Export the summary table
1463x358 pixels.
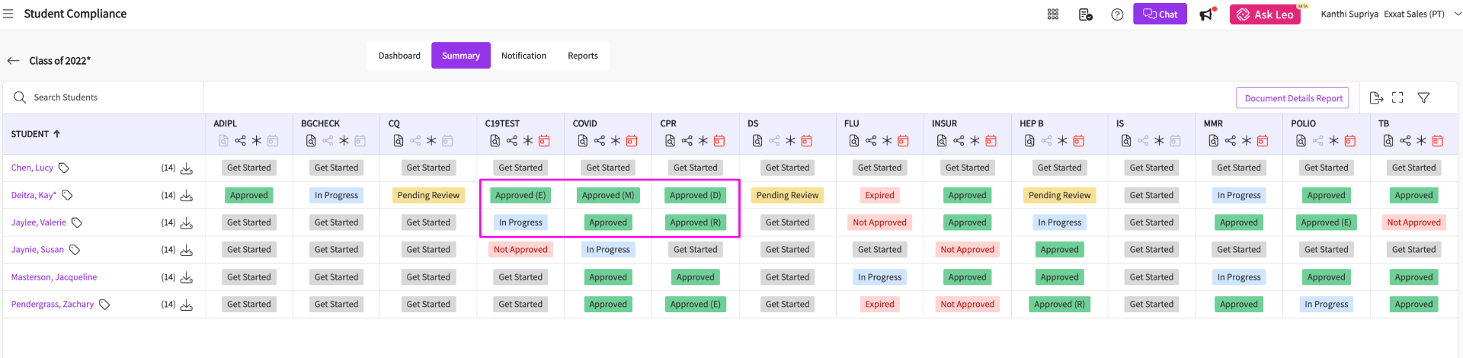point(1375,97)
